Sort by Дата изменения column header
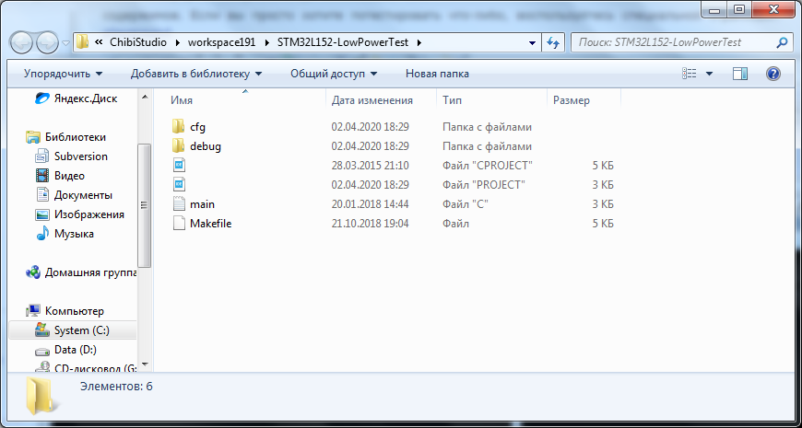Viewport: 802px width, 428px height. [372, 100]
